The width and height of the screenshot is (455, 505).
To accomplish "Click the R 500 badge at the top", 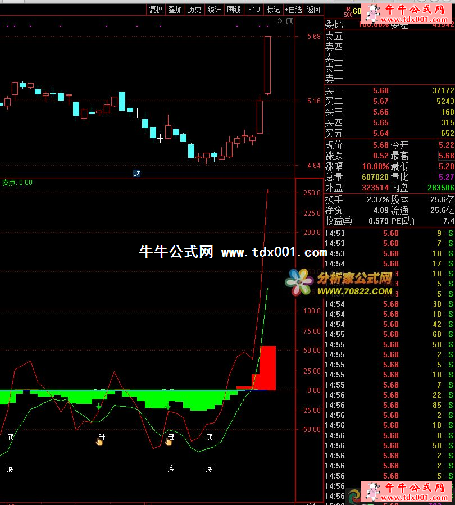I will [348, 12].
